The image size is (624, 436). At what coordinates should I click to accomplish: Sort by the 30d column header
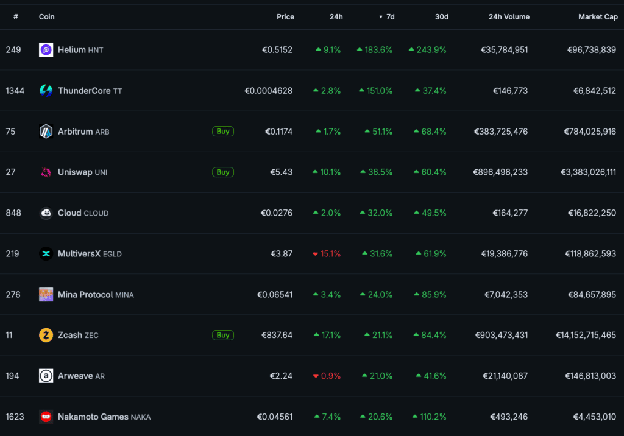pos(441,16)
